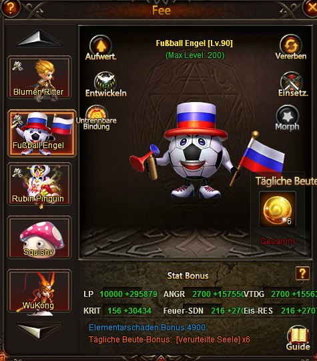Choose the Rubin Pinguin fairy
The image size is (317, 361).
pyautogui.click(x=39, y=184)
